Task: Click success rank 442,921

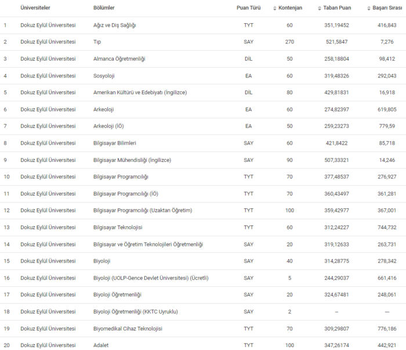Action: 387,345
